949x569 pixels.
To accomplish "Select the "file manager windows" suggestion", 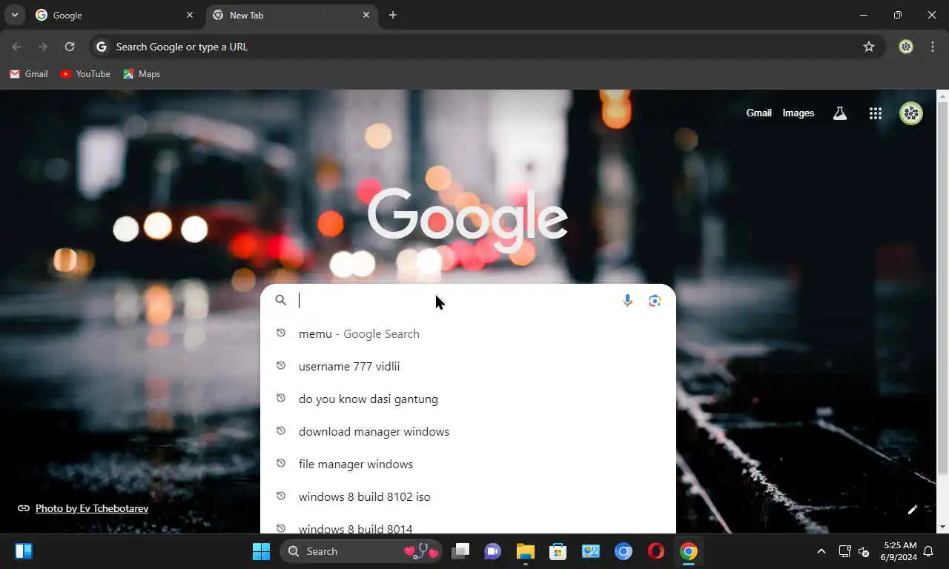I will (x=468, y=464).
